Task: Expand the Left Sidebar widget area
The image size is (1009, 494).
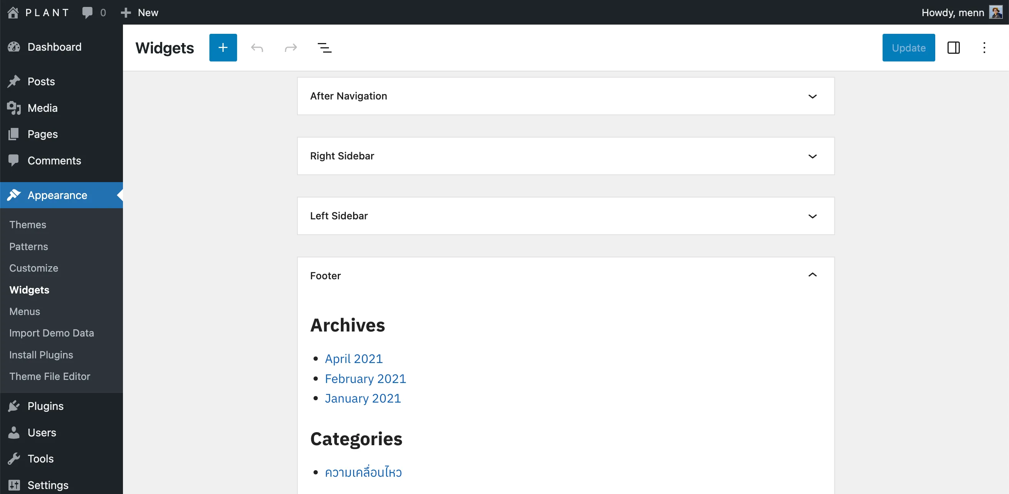Action: pos(813,216)
